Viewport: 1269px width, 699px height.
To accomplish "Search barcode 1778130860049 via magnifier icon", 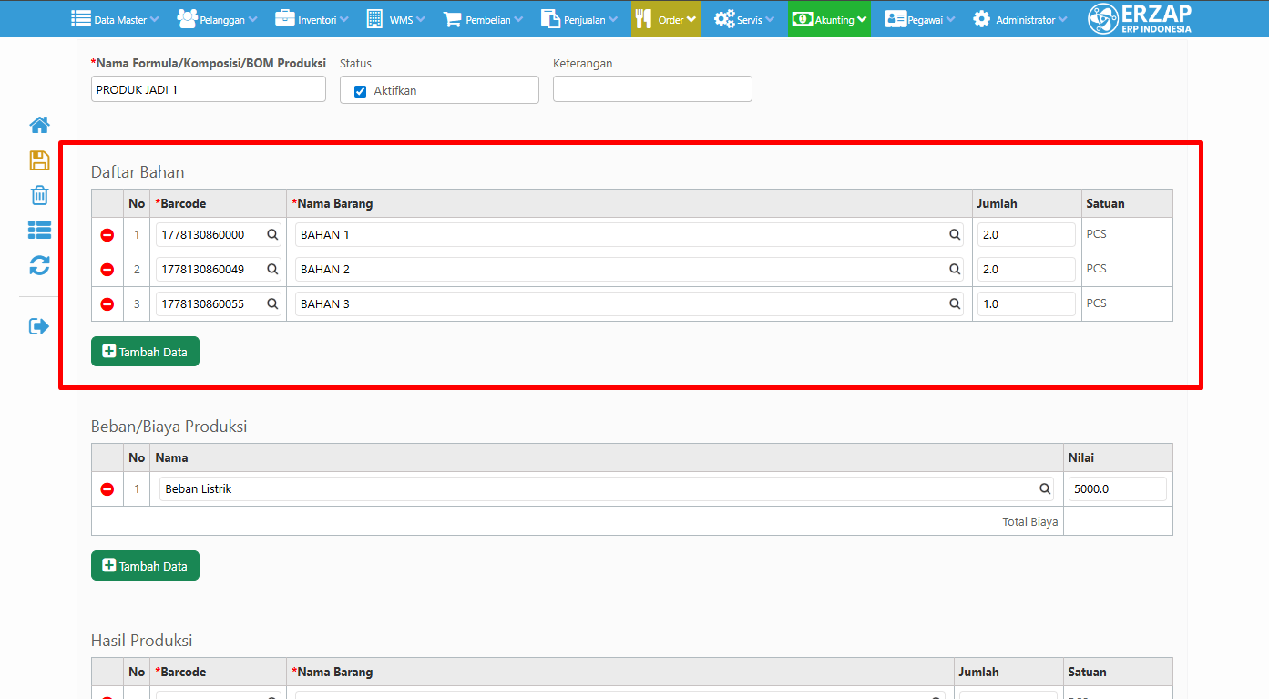I will pyautogui.click(x=272, y=269).
